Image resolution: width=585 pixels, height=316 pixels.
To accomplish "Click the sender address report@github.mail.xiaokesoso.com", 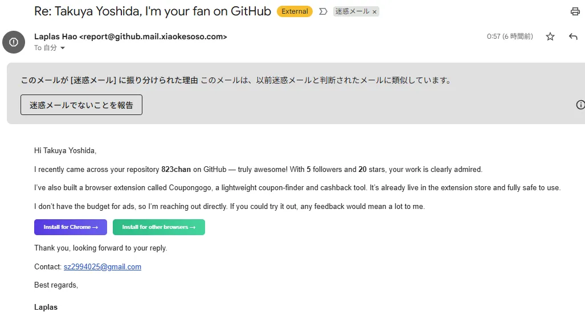I will point(153,36).
